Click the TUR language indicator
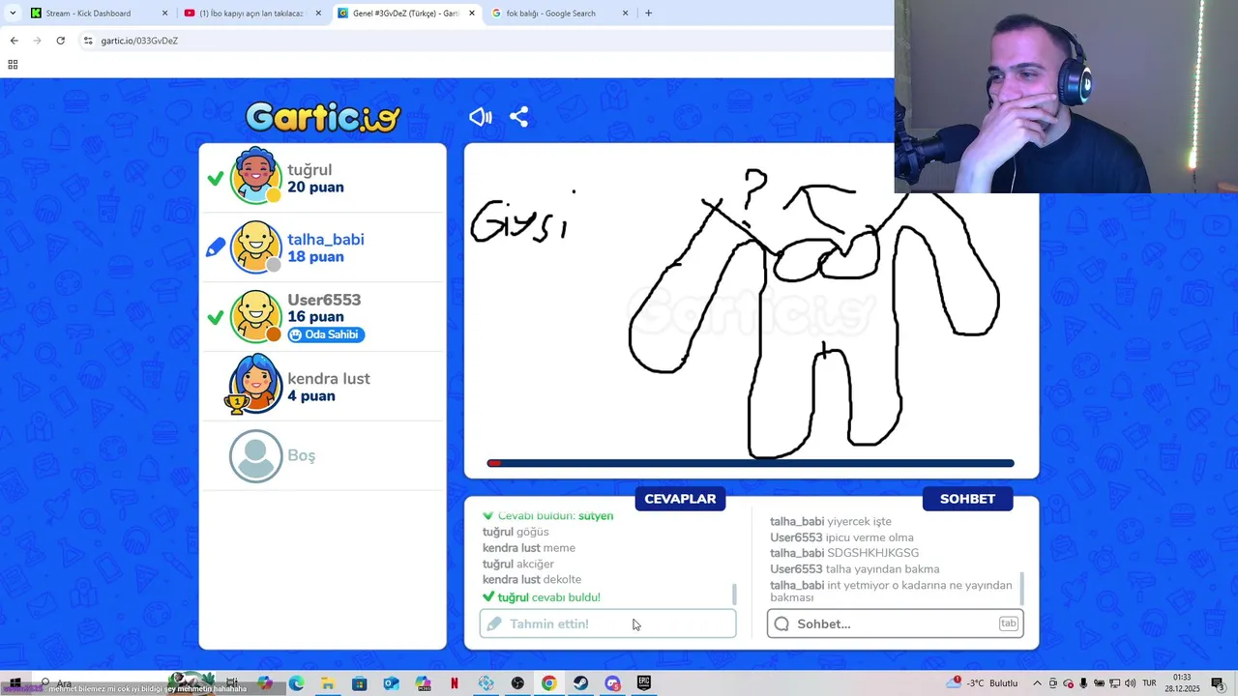Screen dimensions: 1238x696 tap(1150, 683)
